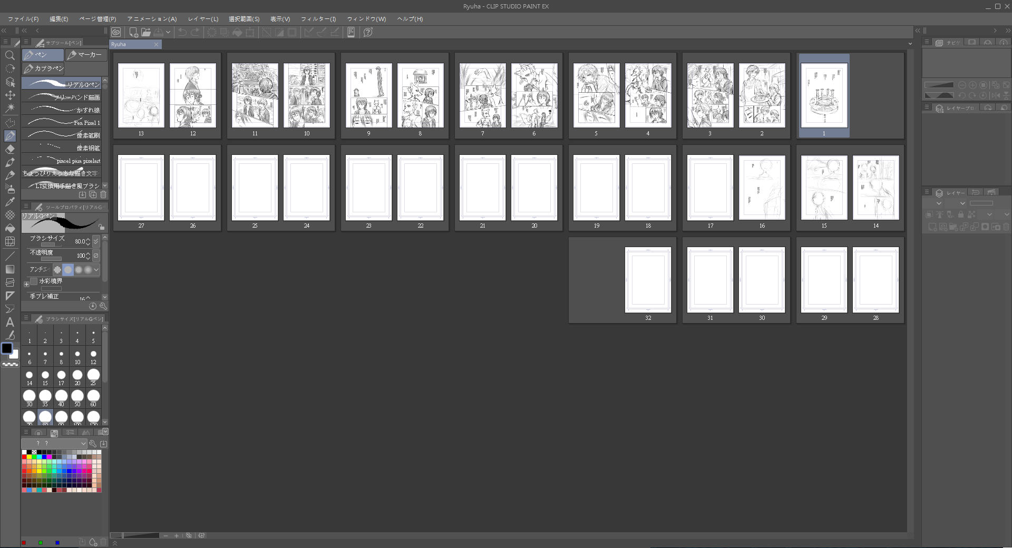Click the ブラシサイズ slider bar

[51, 245]
